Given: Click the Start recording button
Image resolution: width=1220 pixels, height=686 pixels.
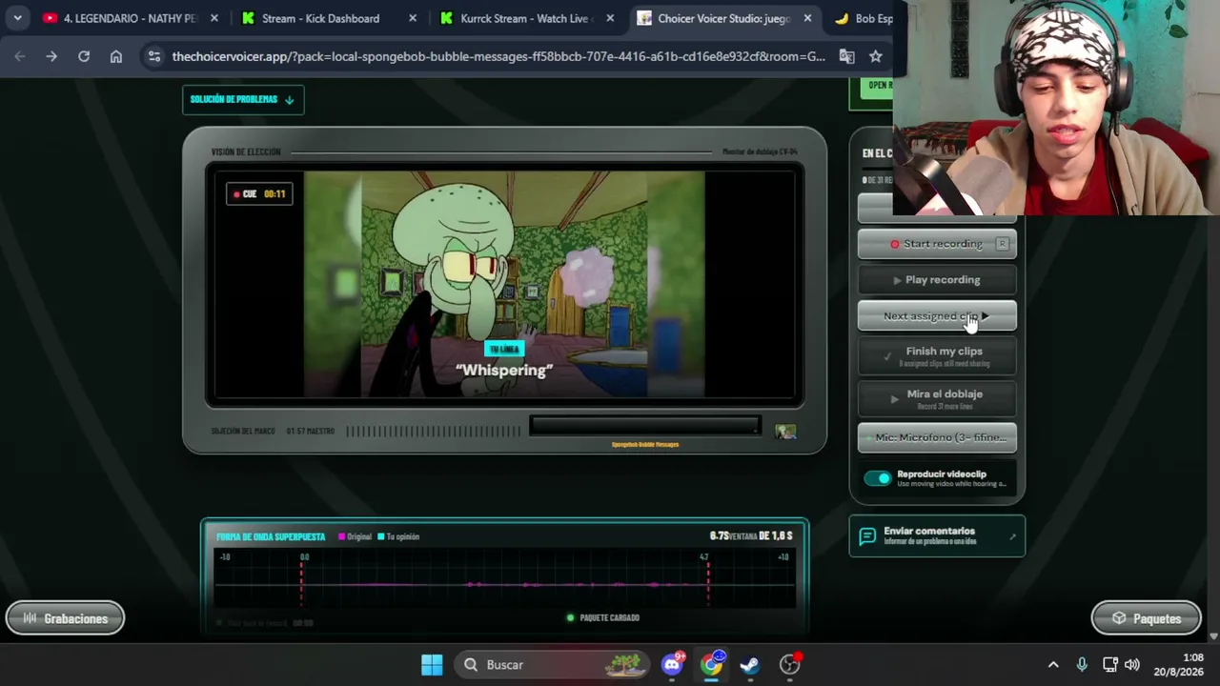Looking at the screenshot, I should 937,244.
